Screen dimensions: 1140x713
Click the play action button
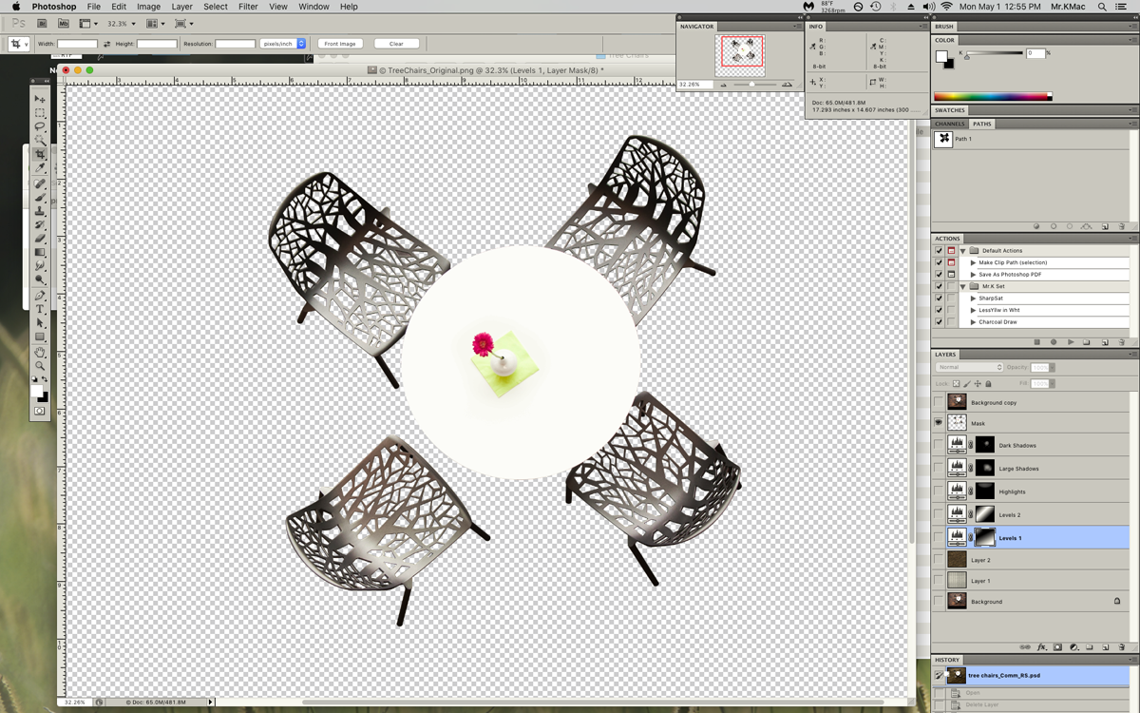[x=1071, y=342]
